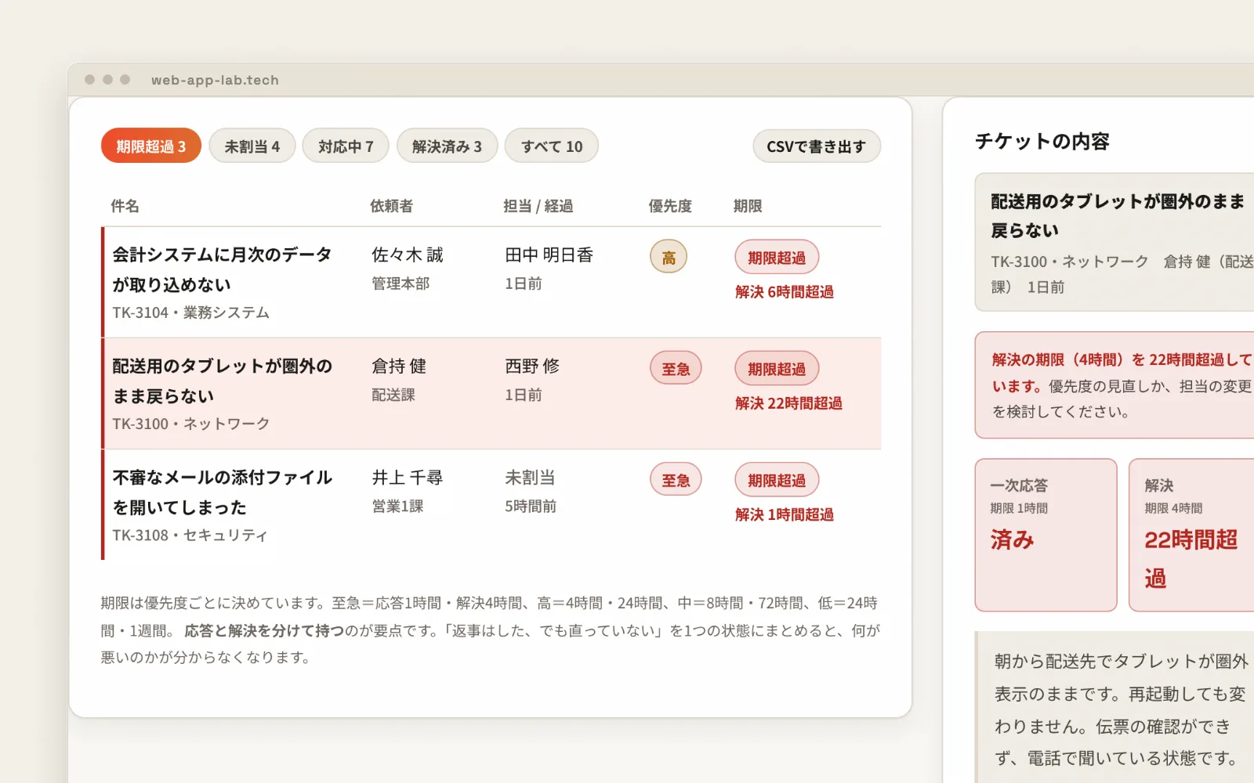Click assignee 田中 明日香
The width and height of the screenshot is (1254, 783).
549,254
